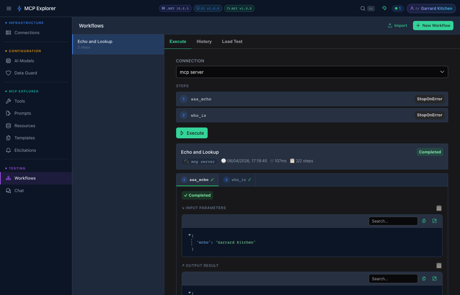Click the Elicitations bell icon

(8, 150)
